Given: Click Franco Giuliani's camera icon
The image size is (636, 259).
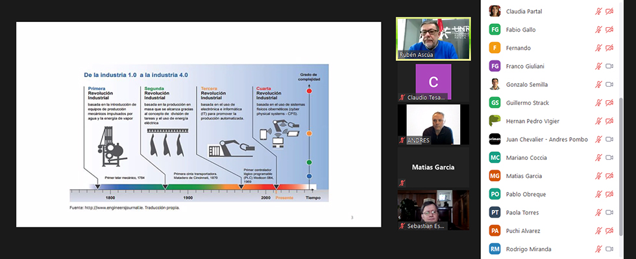Looking at the screenshot, I should pos(609,66).
